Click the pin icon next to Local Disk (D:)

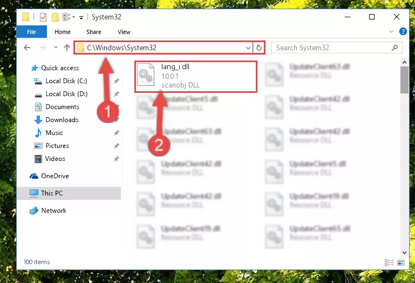pos(116,94)
